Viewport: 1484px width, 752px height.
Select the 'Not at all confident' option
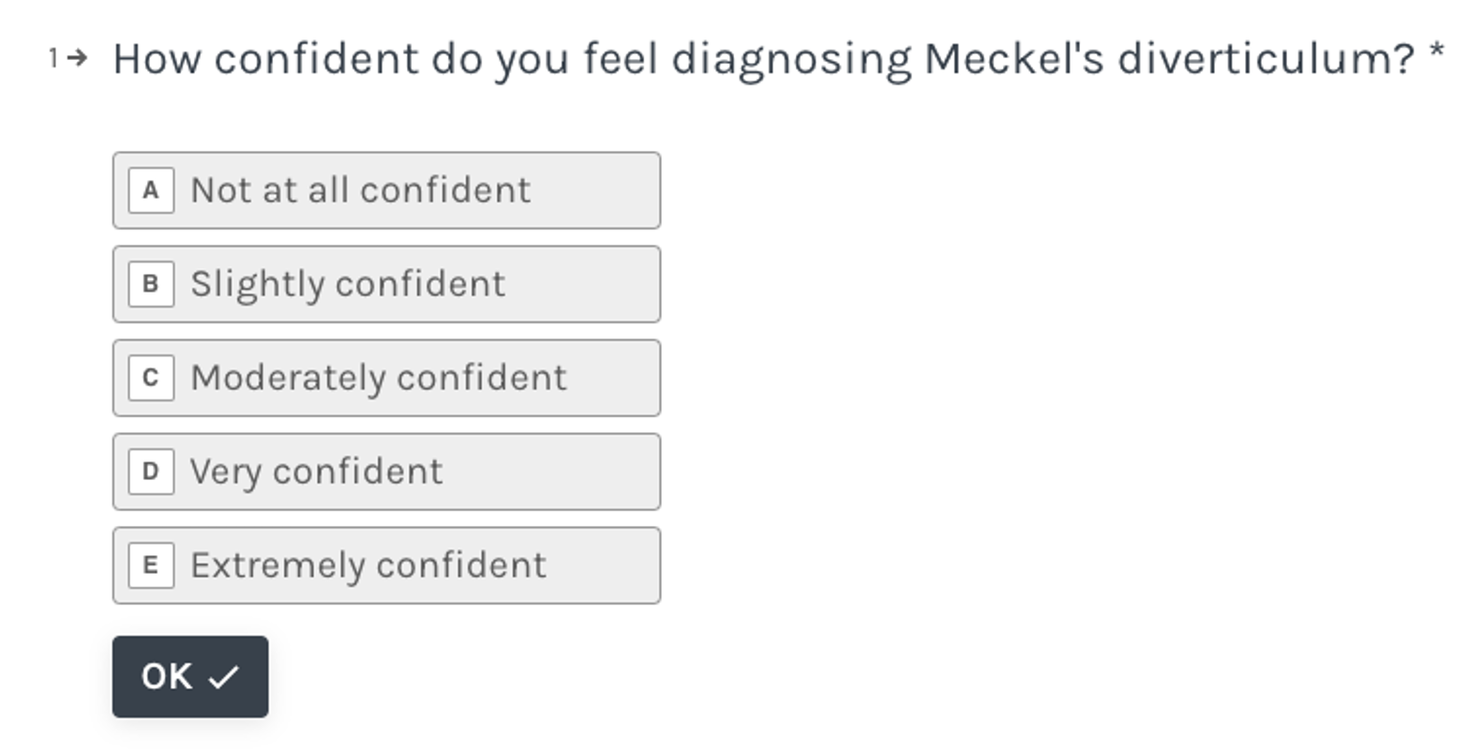(x=386, y=190)
